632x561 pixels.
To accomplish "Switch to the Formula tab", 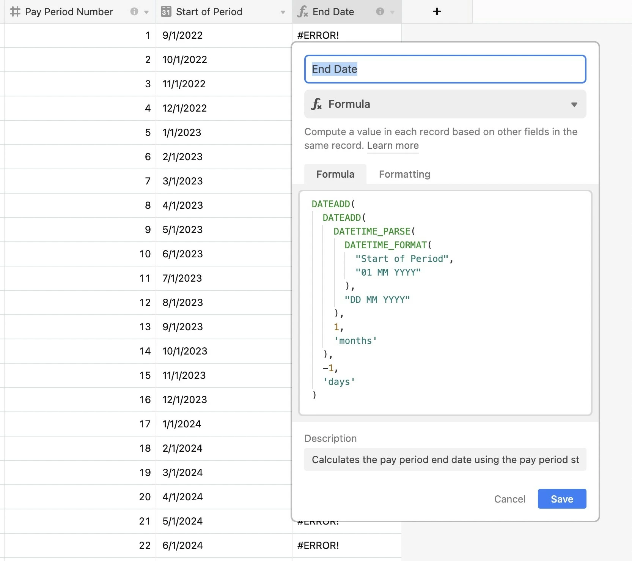I will pos(335,174).
